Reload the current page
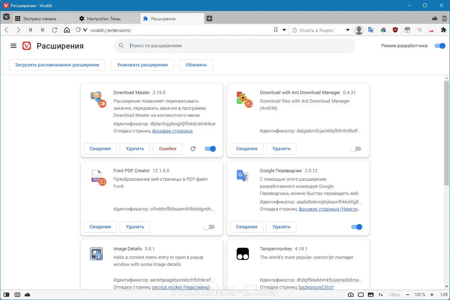This screenshot has height=300, width=450. [x=55, y=30]
